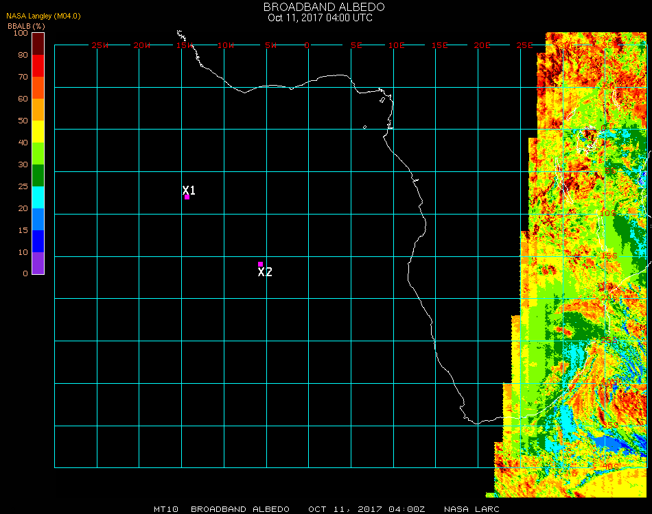This screenshot has height=514, width=652.
Task: Select the orange 50-60 colorbar segment
Action: [38, 110]
